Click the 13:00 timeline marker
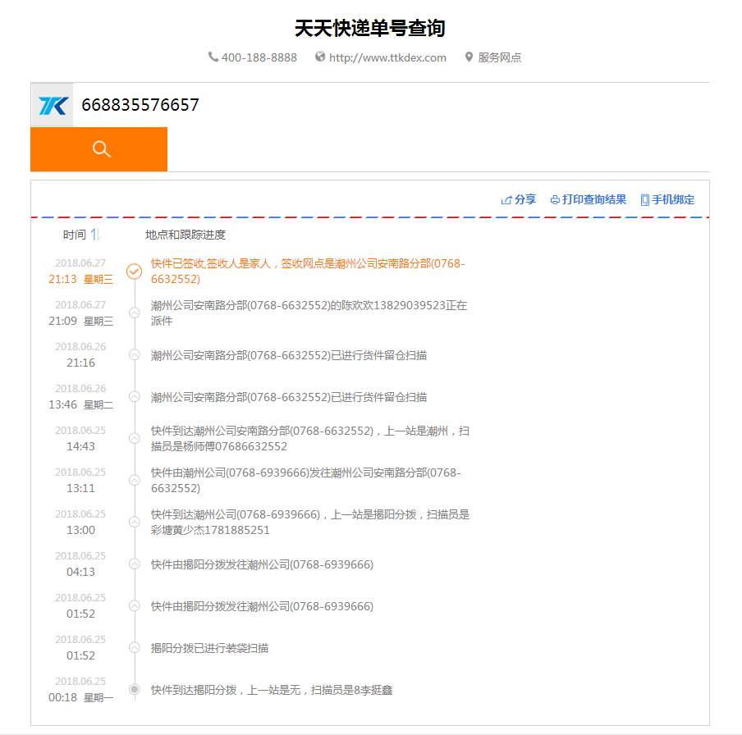This screenshot has width=742, height=735. (x=135, y=522)
